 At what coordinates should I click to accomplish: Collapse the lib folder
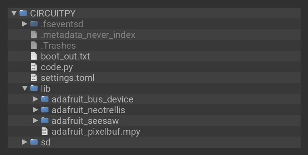coord(25,89)
